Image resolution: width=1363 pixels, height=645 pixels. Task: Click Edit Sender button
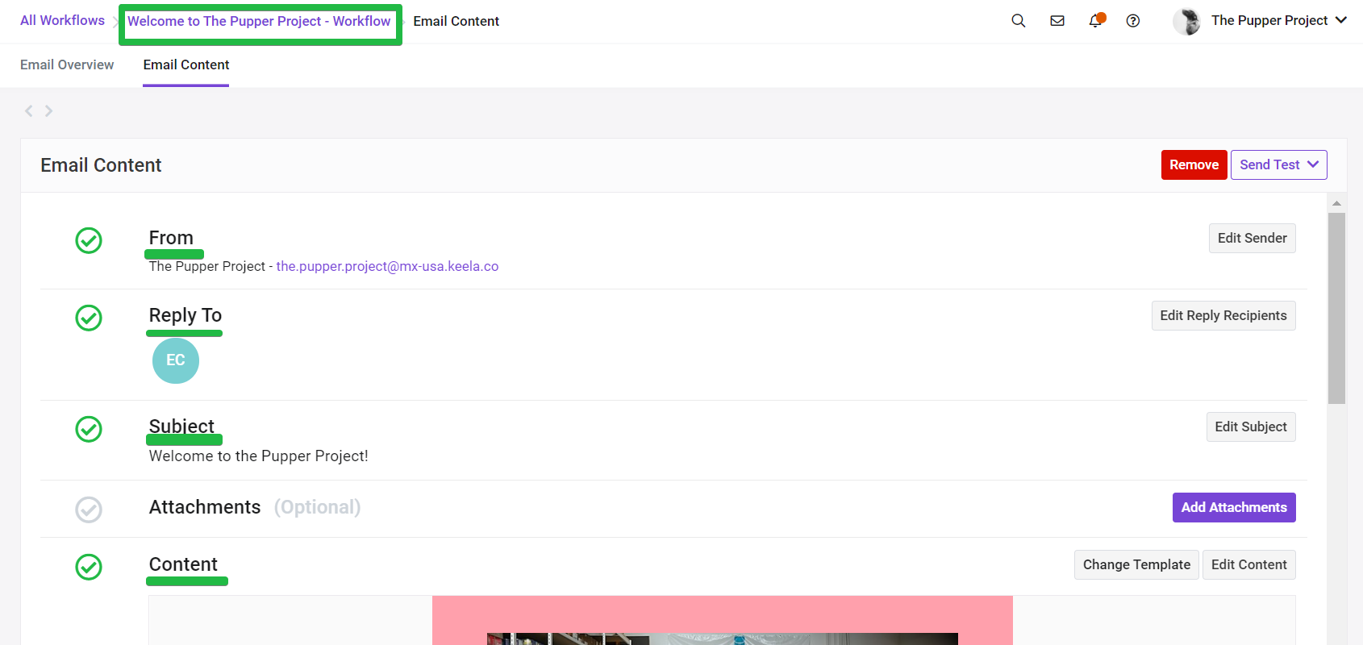tap(1253, 238)
